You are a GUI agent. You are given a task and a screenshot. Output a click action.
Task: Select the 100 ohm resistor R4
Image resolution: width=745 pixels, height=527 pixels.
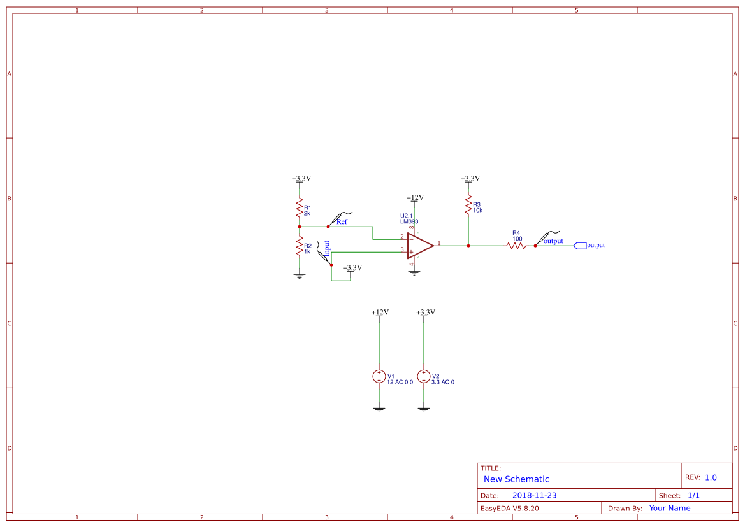[515, 244]
